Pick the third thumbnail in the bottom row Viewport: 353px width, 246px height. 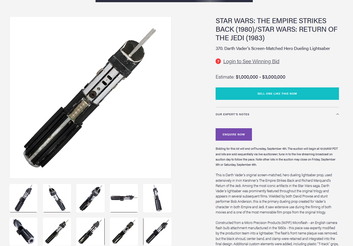tap(90, 231)
